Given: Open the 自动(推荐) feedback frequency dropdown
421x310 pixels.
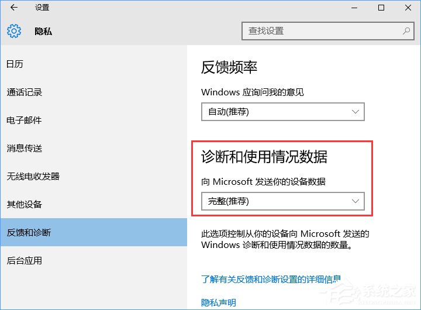Looking at the screenshot, I should [x=282, y=112].
